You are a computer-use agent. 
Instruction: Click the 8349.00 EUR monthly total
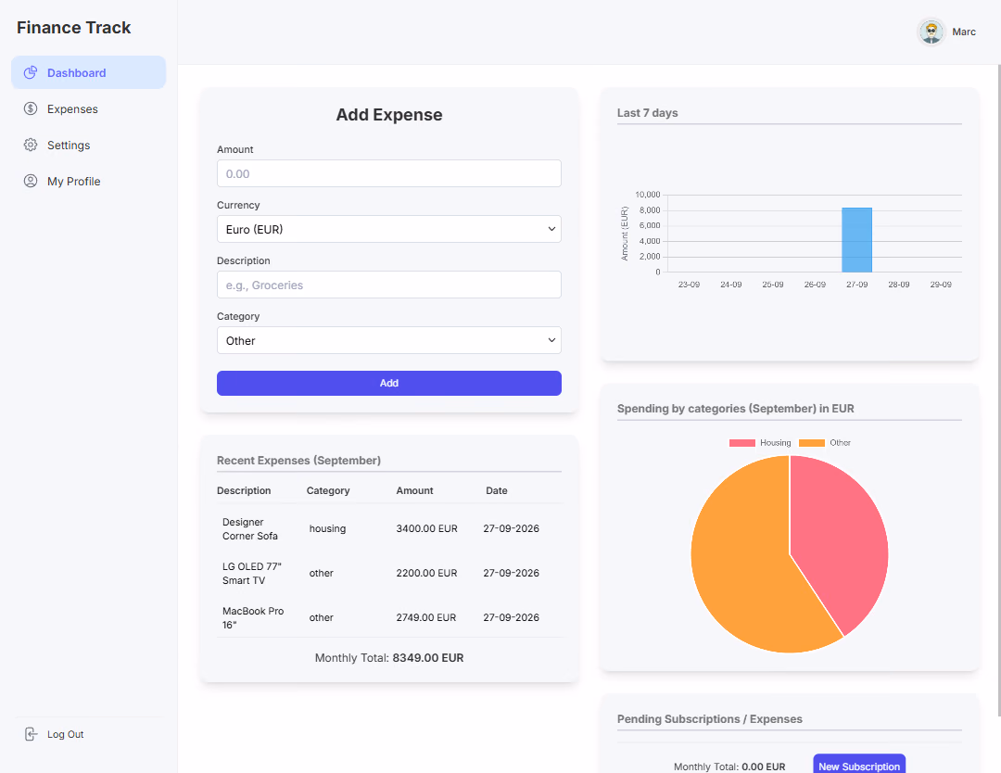coord(427,658)
